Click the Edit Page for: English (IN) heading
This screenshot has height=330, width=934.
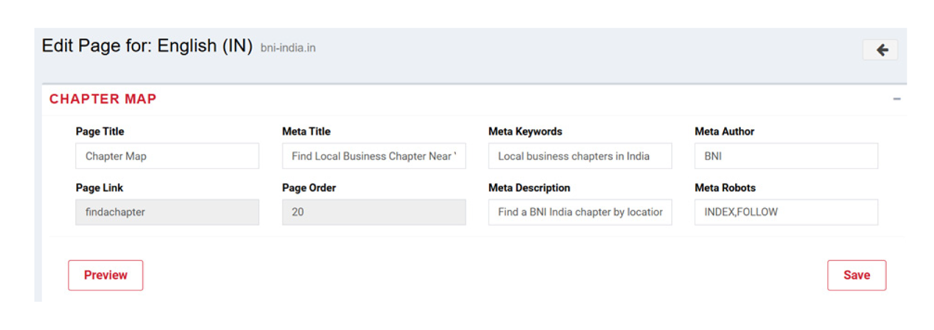click(147, 46)
